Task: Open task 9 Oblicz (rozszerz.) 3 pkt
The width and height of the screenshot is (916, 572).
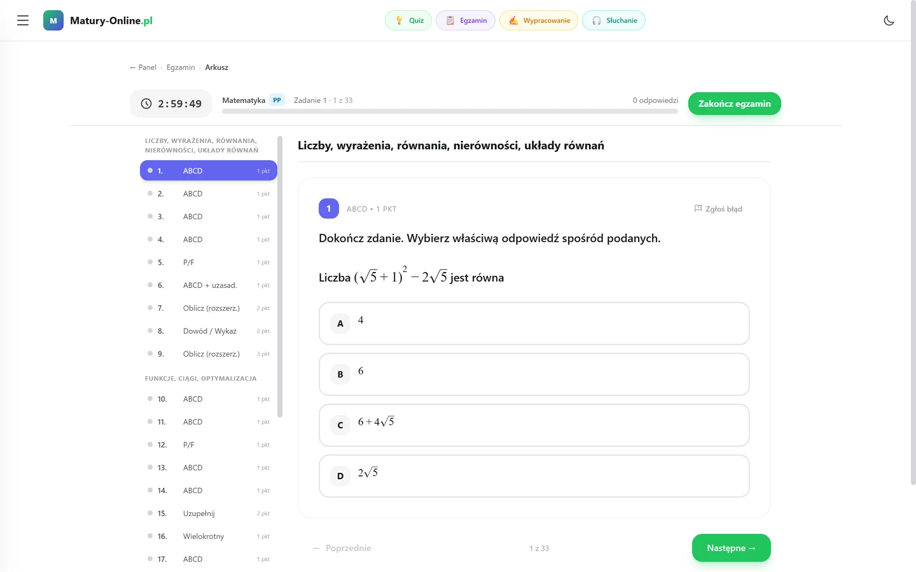Action: (209, 354)
